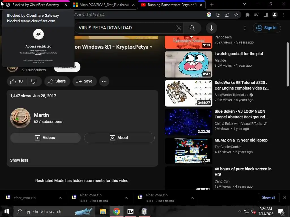Open Blue Bokeh - VJ LOOP NEON title
Image resolution: width=290 pixels, height=217 pixels.
(x=241, y=114)
